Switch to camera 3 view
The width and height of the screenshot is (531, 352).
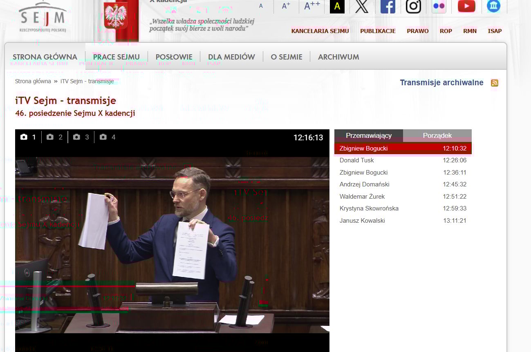point(81,137)
